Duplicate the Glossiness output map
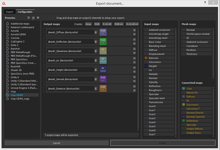 coord(134,49)
